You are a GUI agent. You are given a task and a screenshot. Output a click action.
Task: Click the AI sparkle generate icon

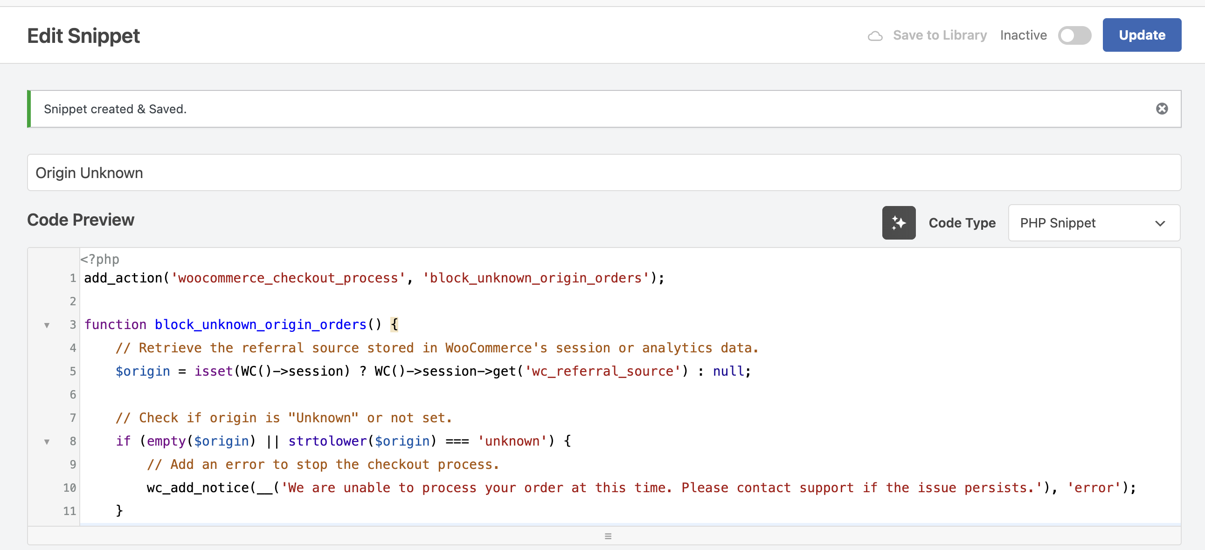[x=899, y=223]
